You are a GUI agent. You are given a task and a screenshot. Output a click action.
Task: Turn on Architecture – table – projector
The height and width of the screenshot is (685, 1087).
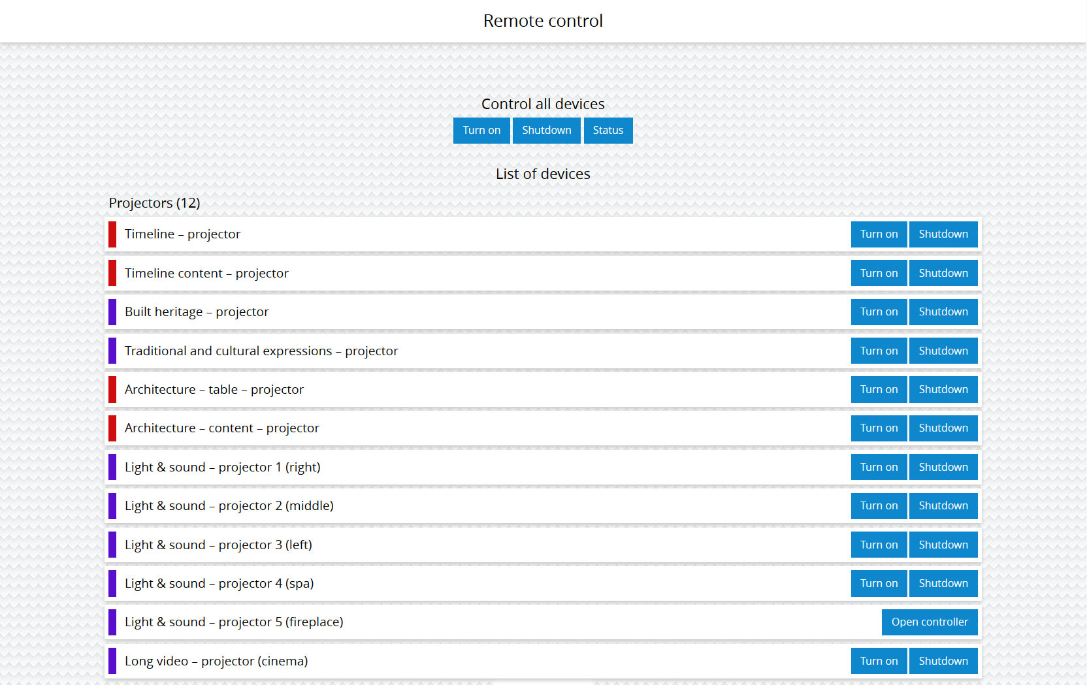879,389
